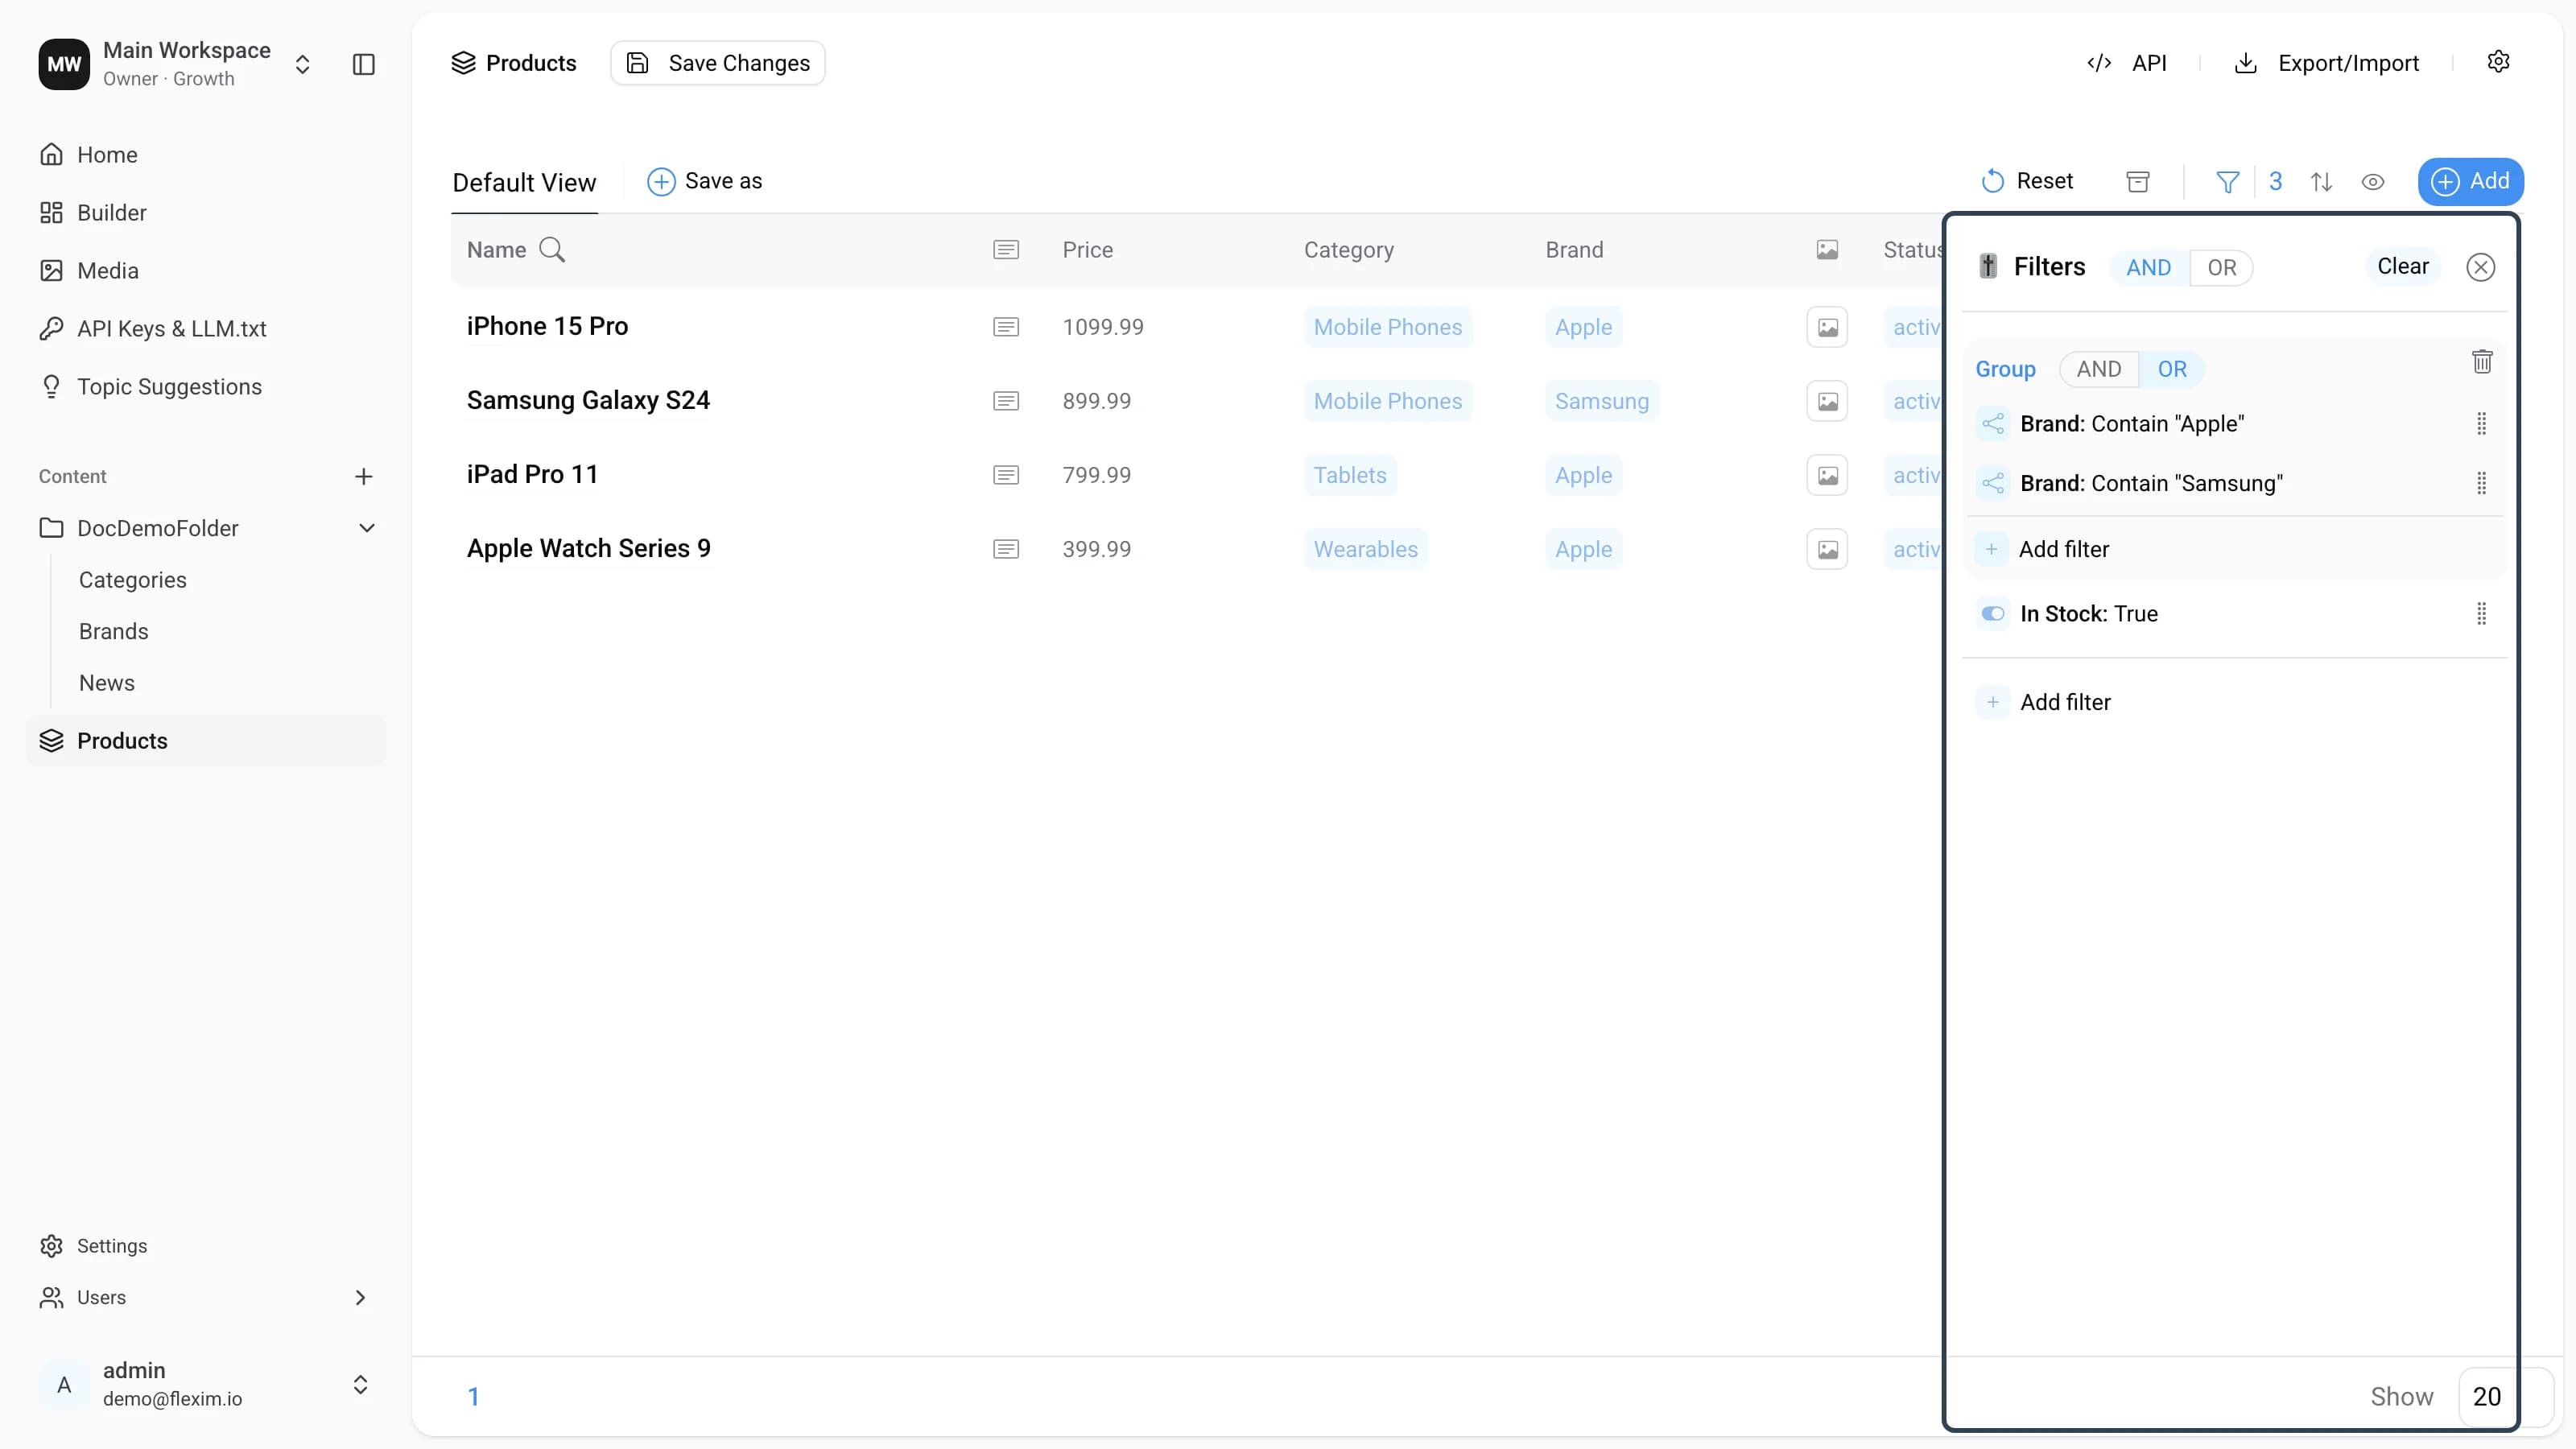Click the Save Changes button

(718, 63)
